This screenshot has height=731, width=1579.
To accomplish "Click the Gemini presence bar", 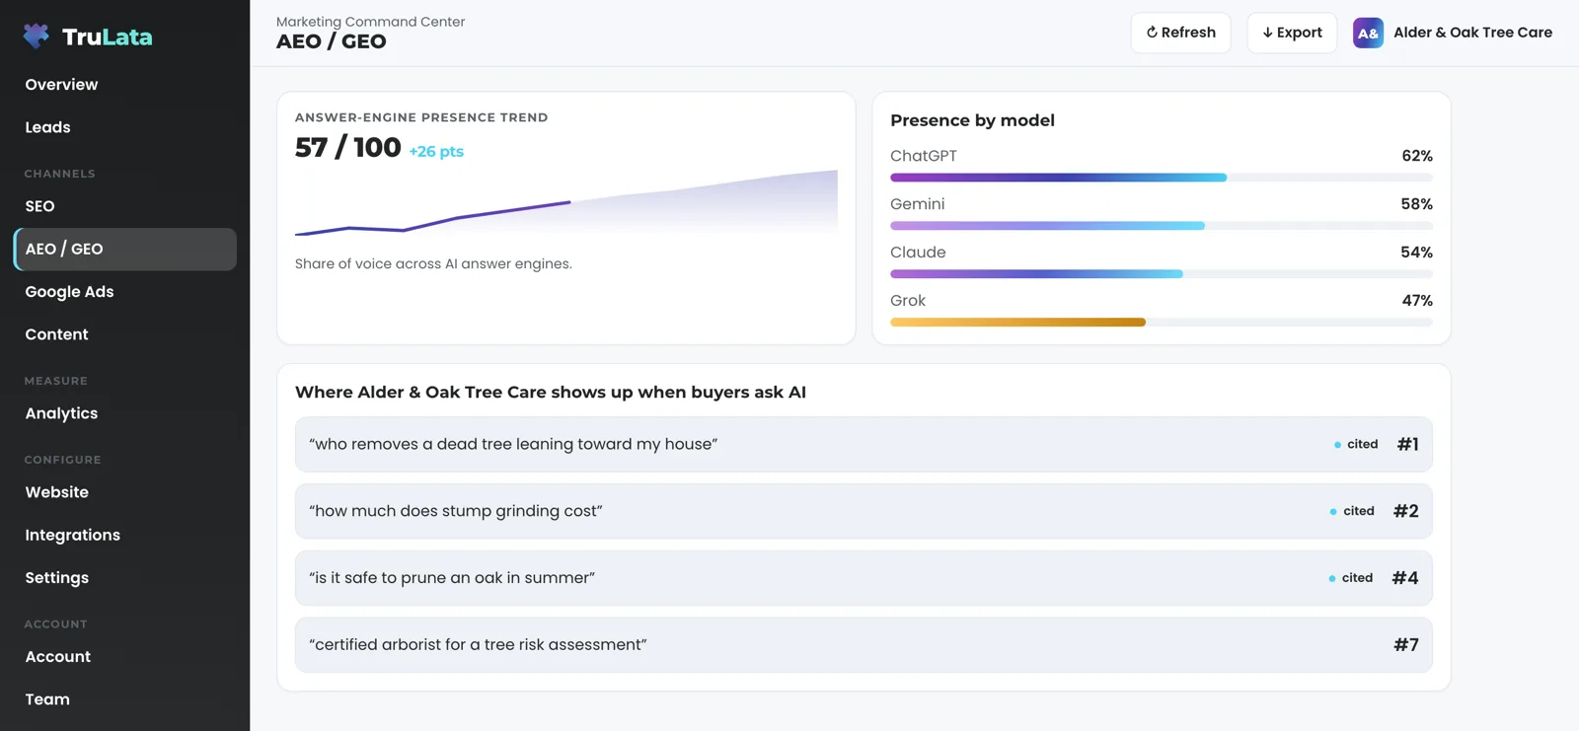I will click(1162, 226).
